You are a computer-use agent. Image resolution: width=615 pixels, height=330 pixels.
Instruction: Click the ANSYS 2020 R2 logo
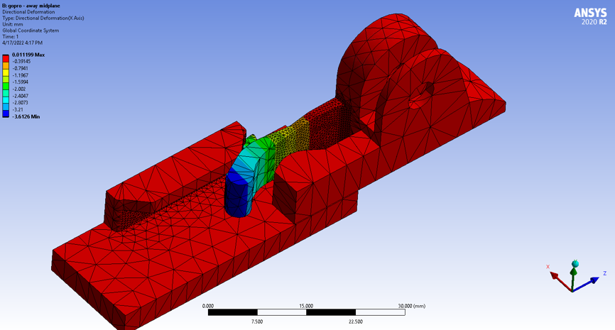[590, 16]
